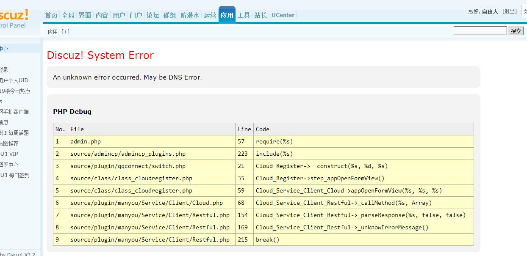Switch to the 界面 tab
The image size is (527, 256).
point(85,15)
